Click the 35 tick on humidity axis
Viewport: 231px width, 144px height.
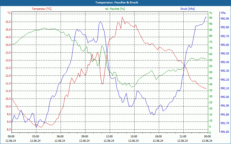211,90
